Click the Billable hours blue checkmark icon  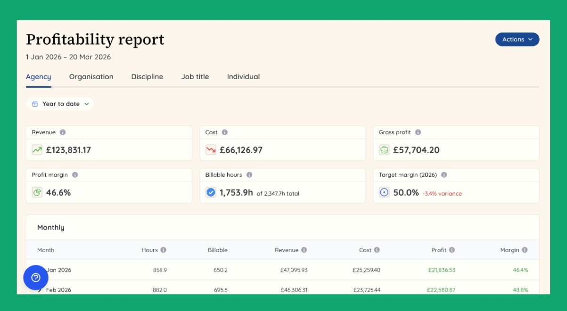(210, 190)
